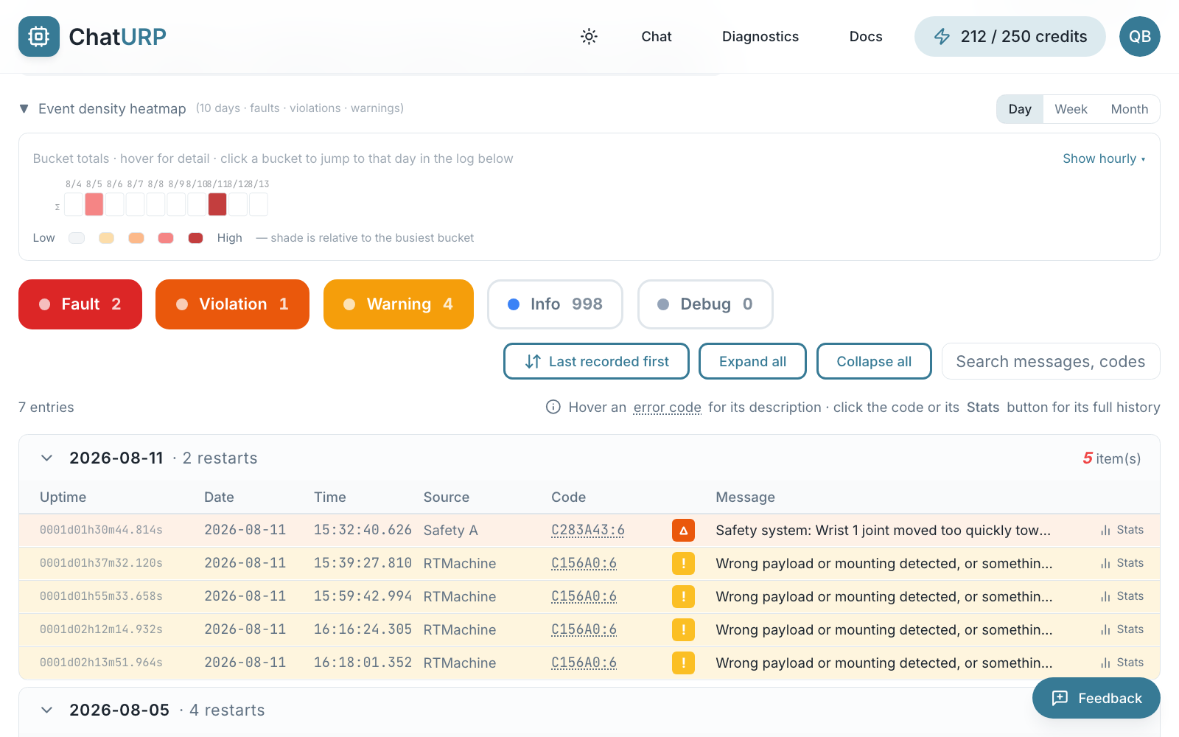The width and height of the screenshot is (1179, 737).
Task: Click the Safety A source cell
Action: [450, 530]
